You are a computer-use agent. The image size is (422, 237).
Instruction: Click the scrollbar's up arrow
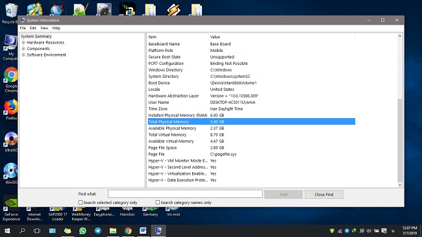click(400, 36)
